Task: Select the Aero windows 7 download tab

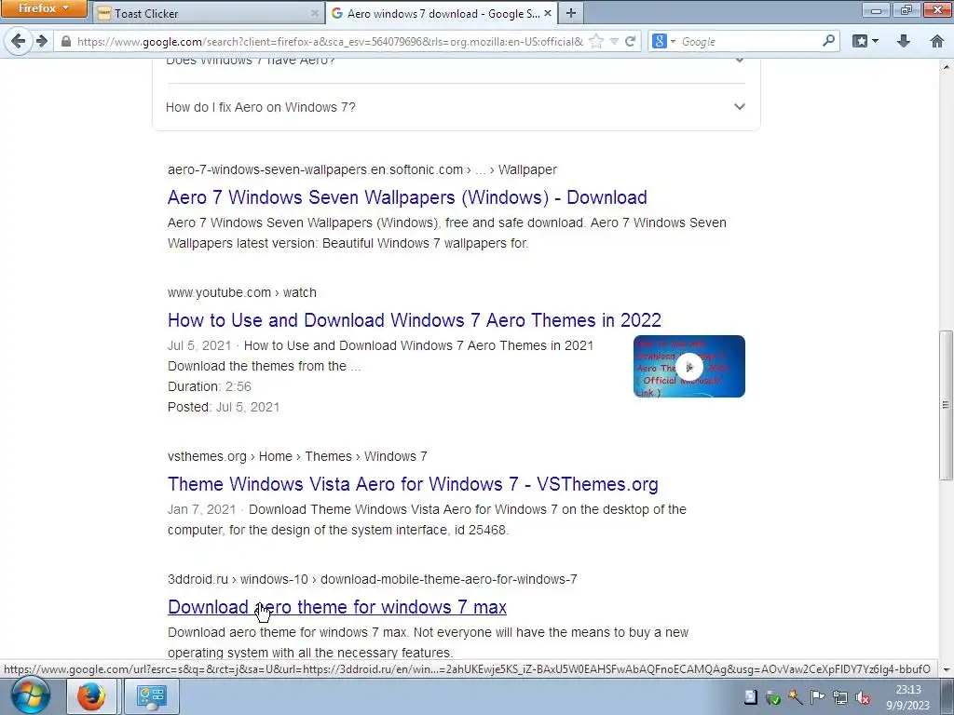Action: pyautogui.click(x=441, y=13)
